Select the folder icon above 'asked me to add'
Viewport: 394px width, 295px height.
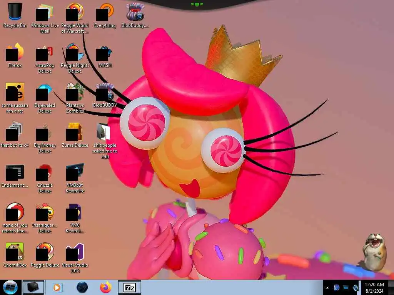click(104, 131)
